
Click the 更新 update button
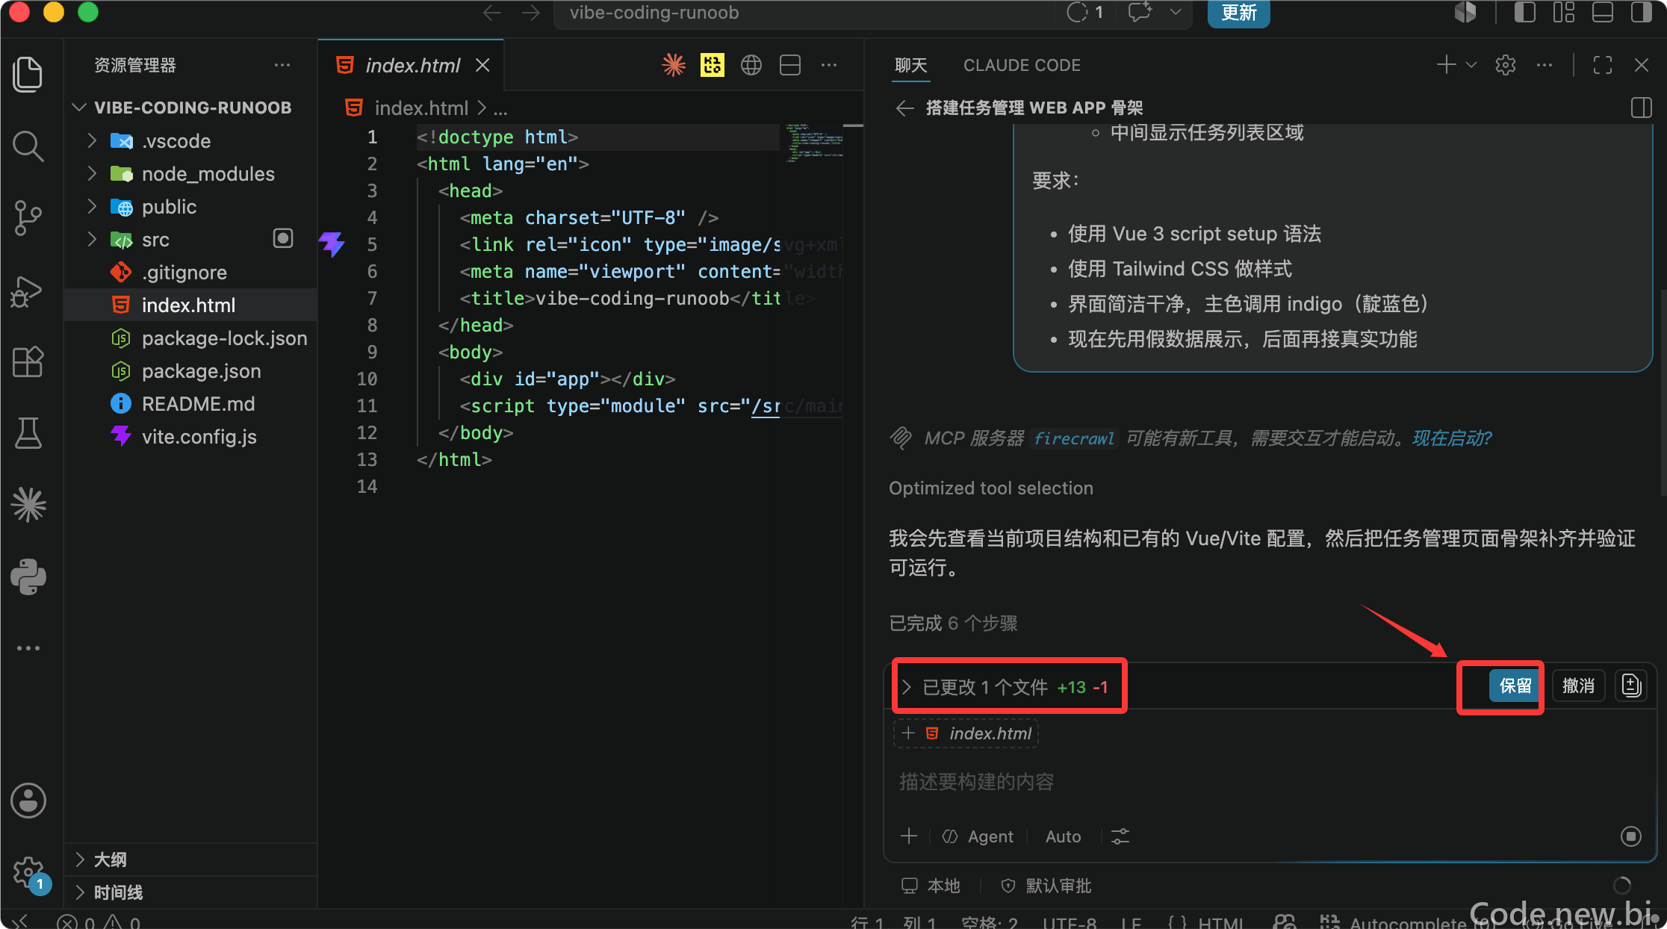click(1239, 13)
